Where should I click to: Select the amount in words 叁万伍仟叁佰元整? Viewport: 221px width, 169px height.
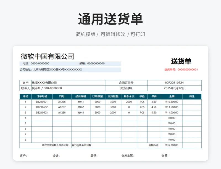tap(81, 145)
